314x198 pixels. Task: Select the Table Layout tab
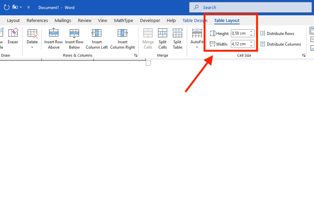[227, 20]
